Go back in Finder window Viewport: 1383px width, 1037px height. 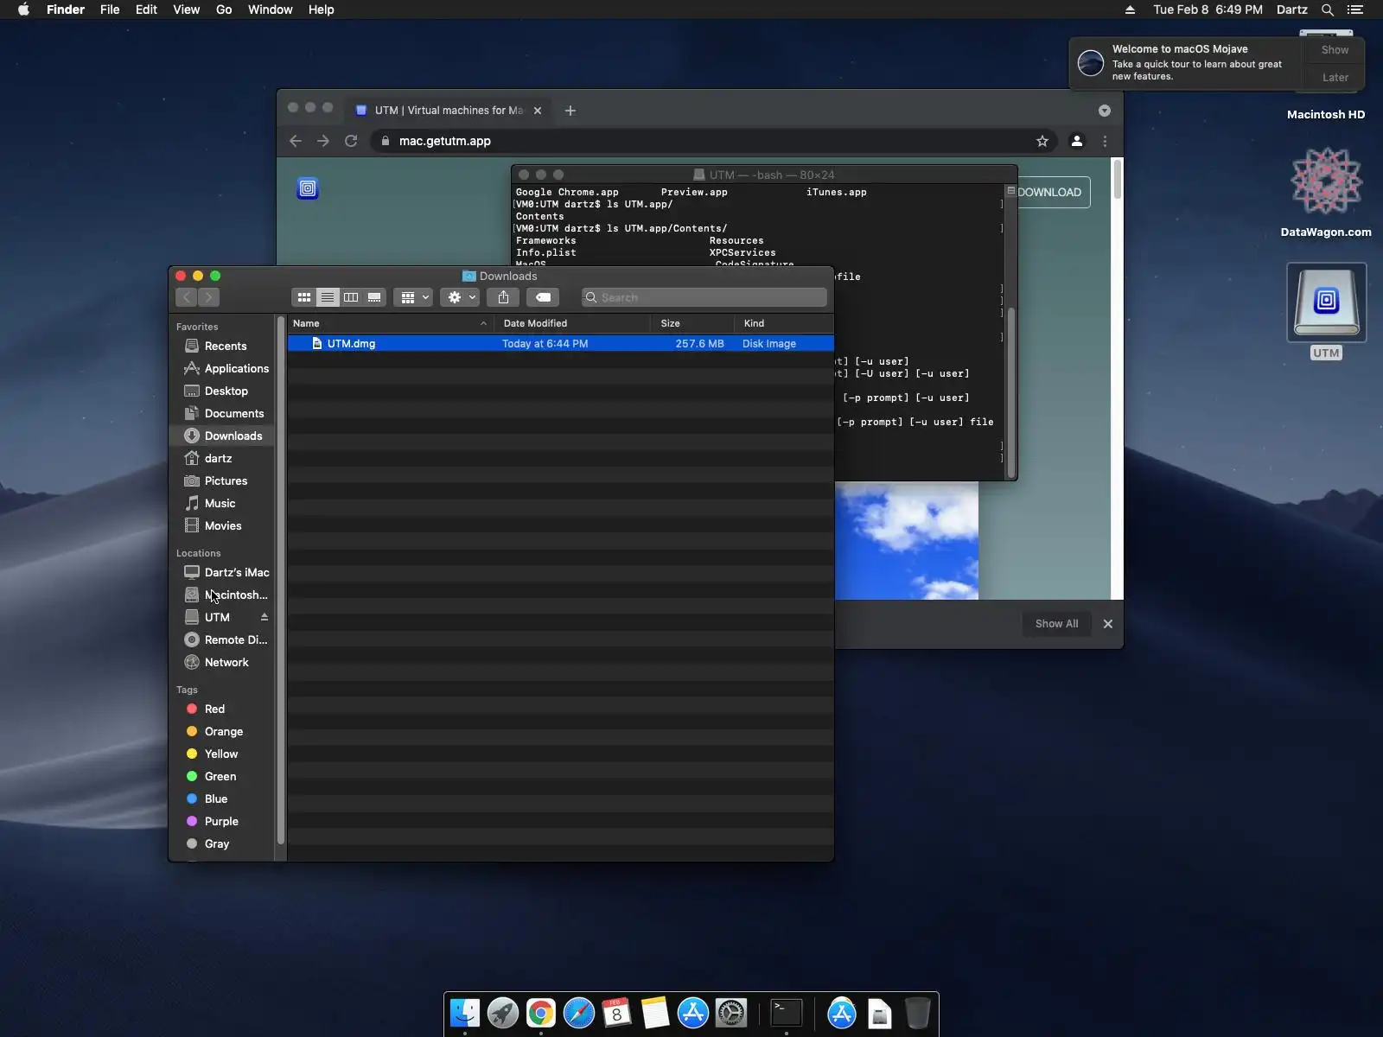[x=186, y=297]
